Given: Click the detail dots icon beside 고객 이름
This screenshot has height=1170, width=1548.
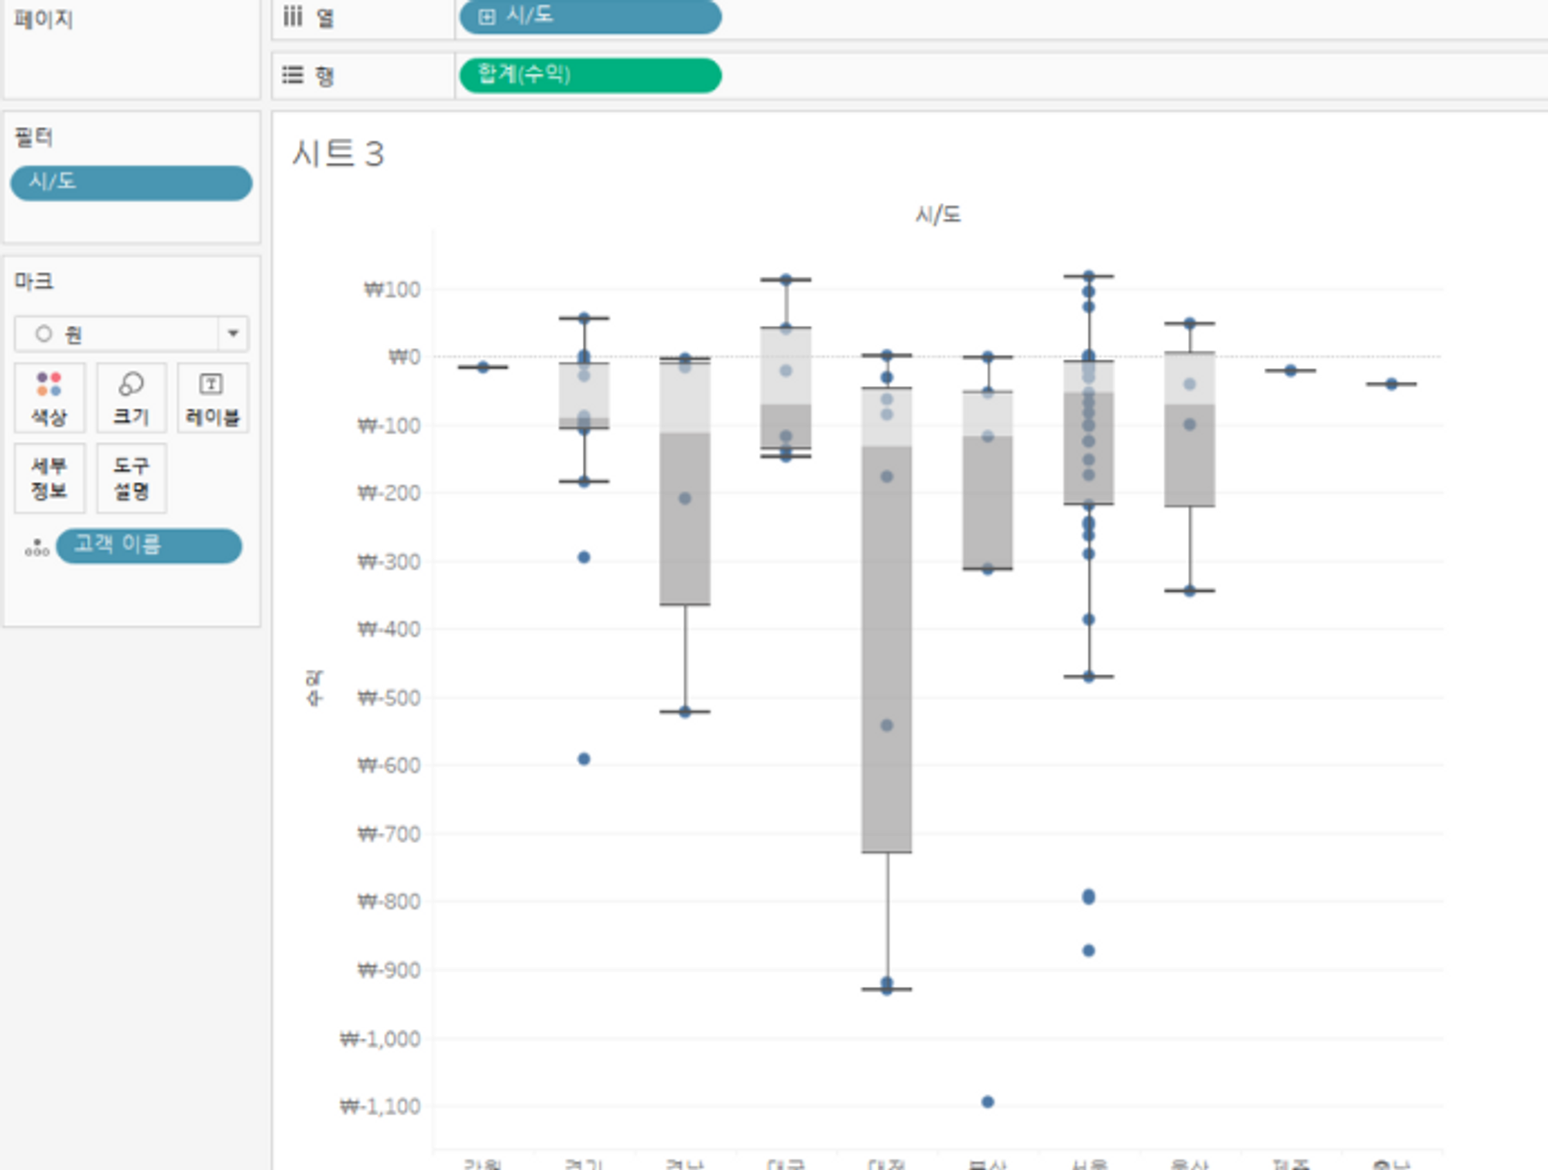Looking at the screenshot, I should tap(36, 548).
